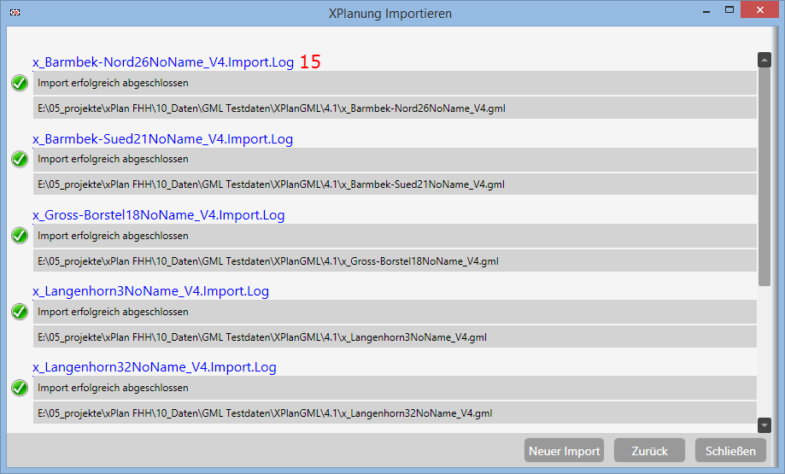Screen dimensions: 785x474
Task: Open x_Barmbek-Nord26NoName_V4.Import.Log link
Action: click(163, 62)
